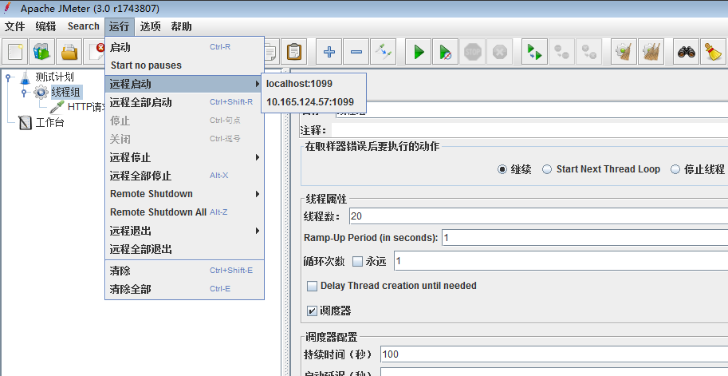This screenshot has height=376, width=728.
Task: Click the 循环次数 input field
Action: click(561, 261)
